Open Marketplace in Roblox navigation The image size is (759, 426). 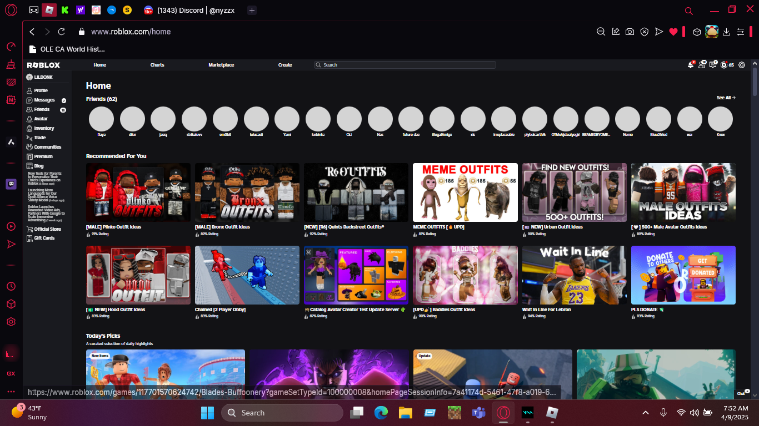pyautogui.click(x=221, y=65)
